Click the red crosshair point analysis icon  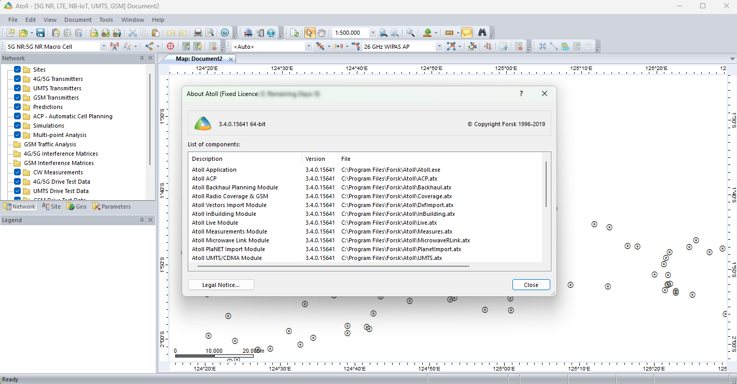(x=170, y=46)
